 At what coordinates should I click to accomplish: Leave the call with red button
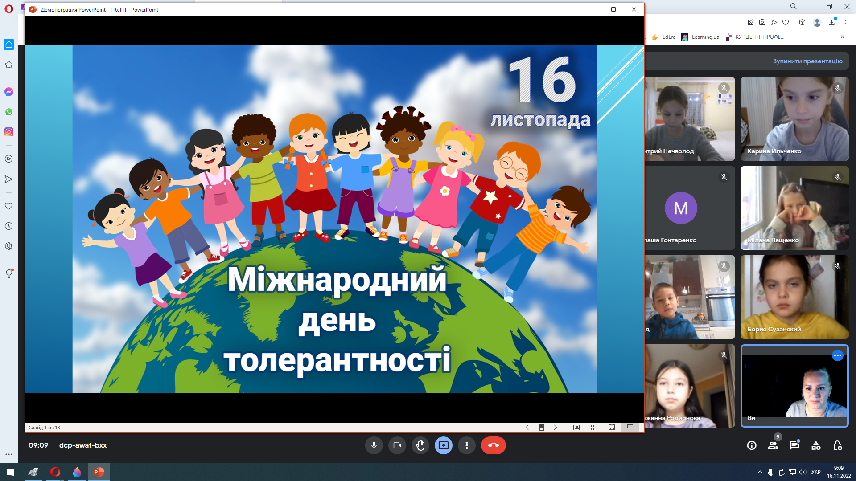pyautogui.click(x=493, y=445)
